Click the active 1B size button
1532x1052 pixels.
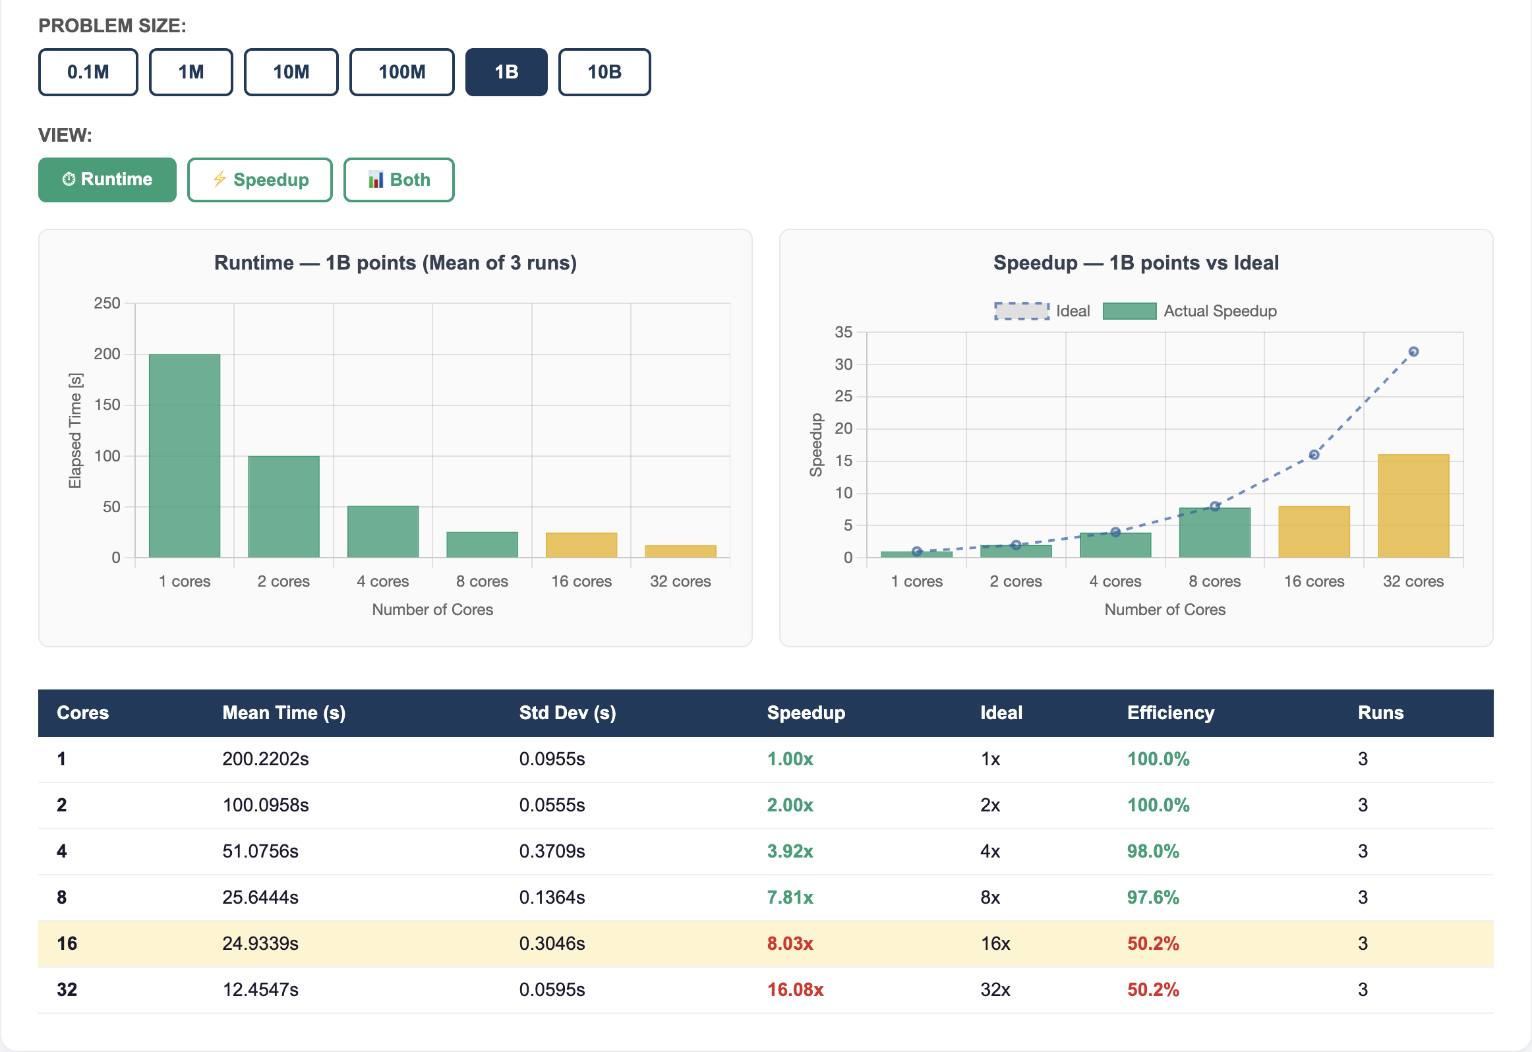pyautogui.click(x=506, y=72)
